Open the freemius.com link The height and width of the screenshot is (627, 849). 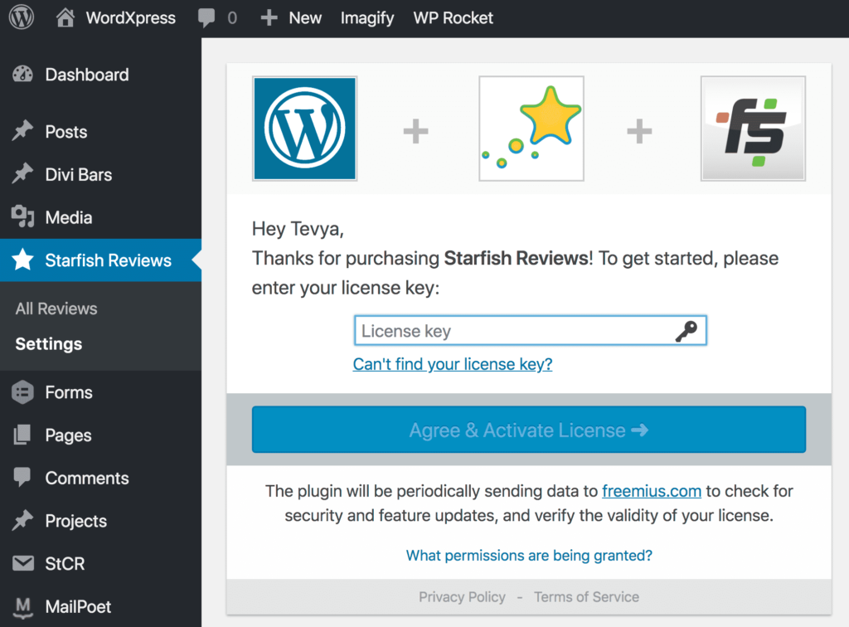tap(652, 490)
